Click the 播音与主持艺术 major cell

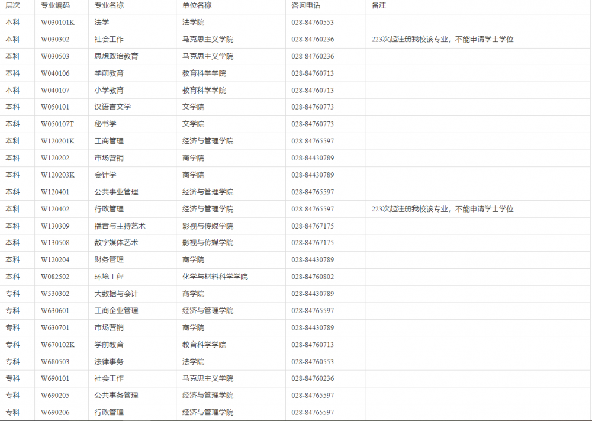point(120,226)
